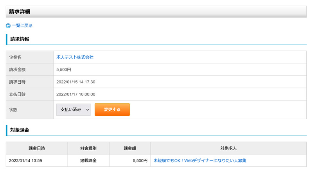Select the 課金日時 column header

pyautogui.click(x=37, y=148)
